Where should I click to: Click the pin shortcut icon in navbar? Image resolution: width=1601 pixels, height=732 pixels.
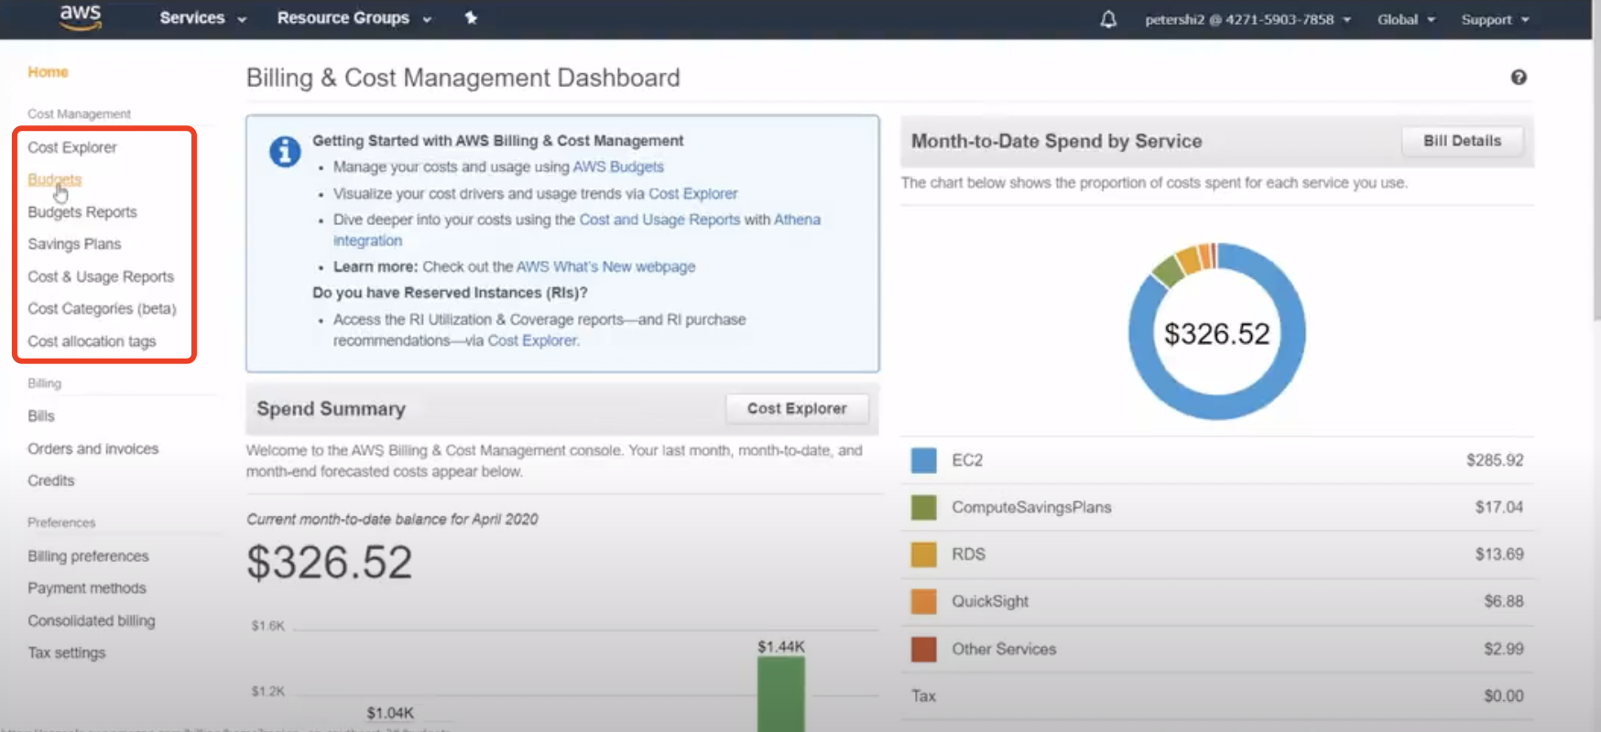471,17
